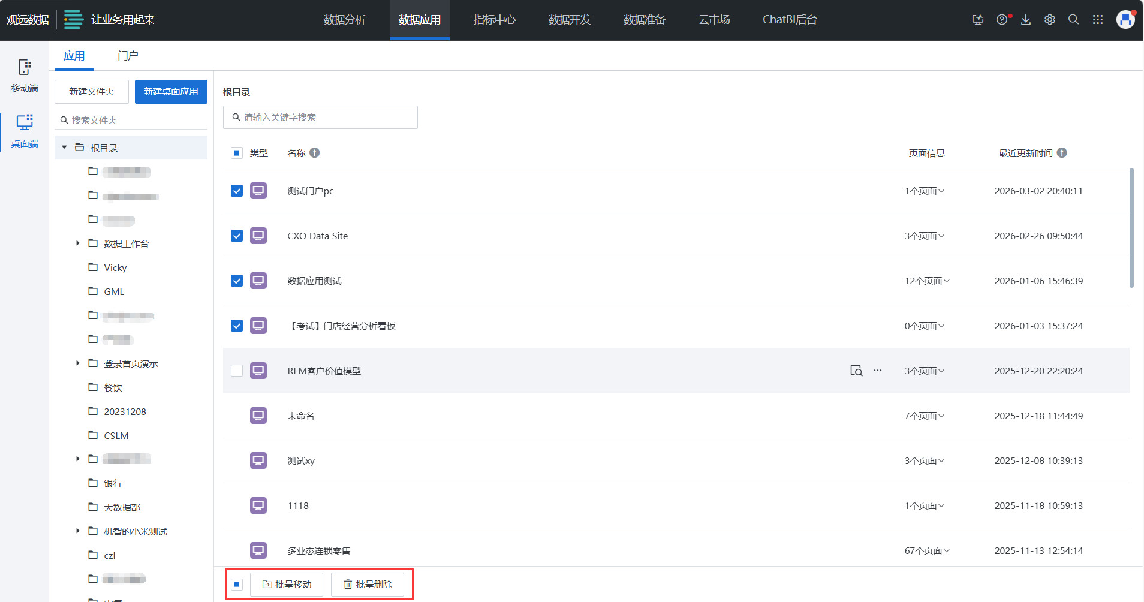Open the help question mark icon
The height and width of the screenshot is (602, 1144).
[x=1002, y=20]
